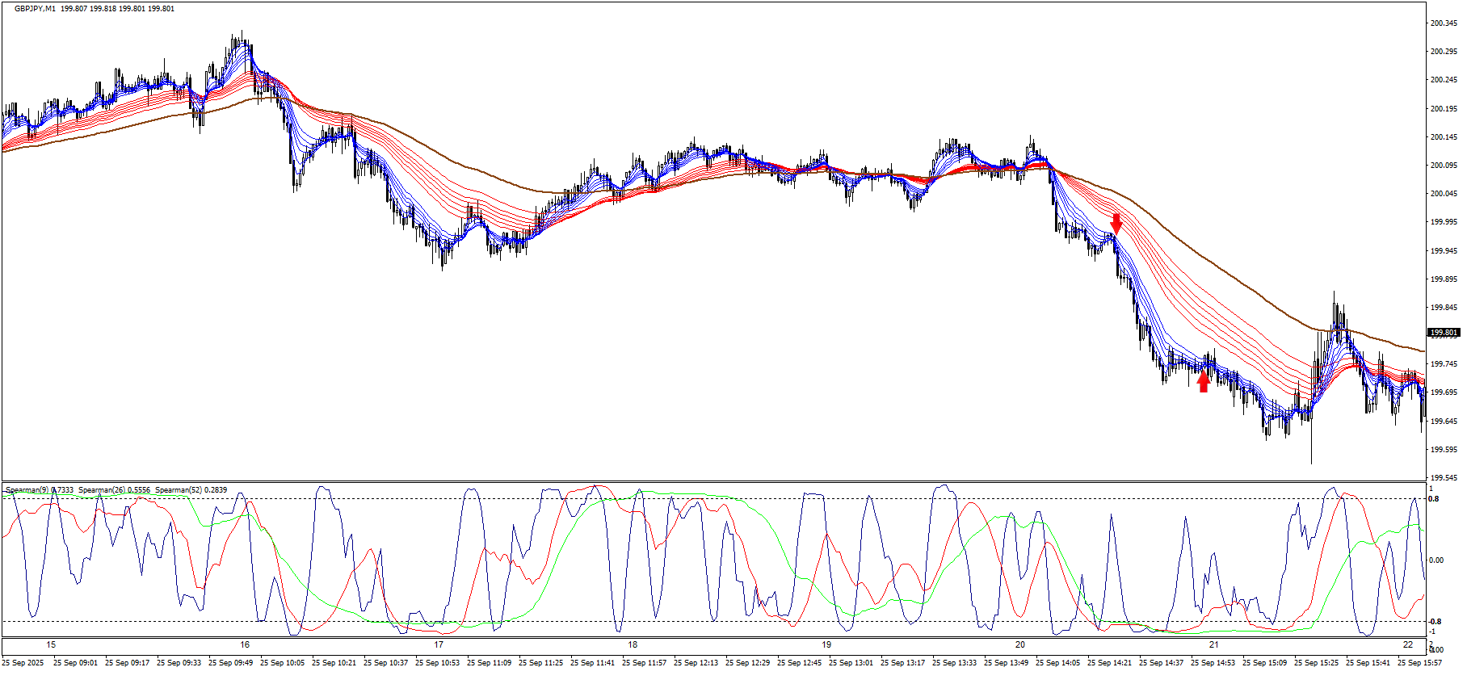Click the 0.00 indicator scale label
Viewport: 1467px width, 684px height.
point(1436,560)
